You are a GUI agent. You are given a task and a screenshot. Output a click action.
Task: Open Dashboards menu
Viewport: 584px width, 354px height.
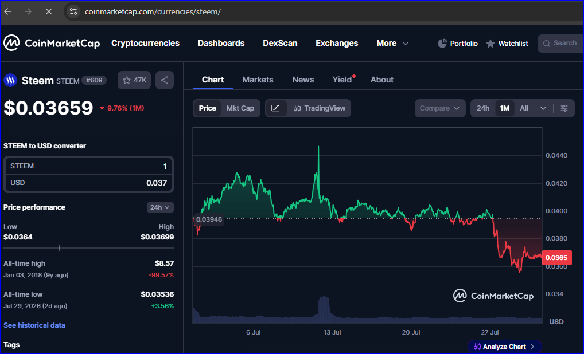point(221,43)
